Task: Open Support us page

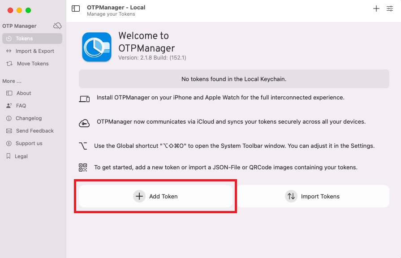Action: click(32, 143)
